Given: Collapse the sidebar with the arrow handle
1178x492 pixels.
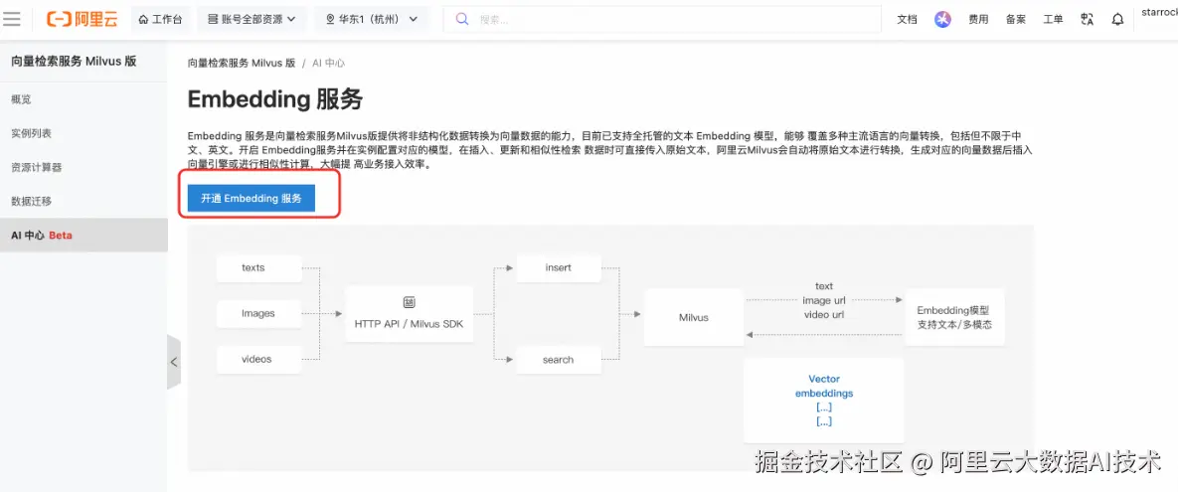Looking at the screenshot, I should [x=174, y=362].
